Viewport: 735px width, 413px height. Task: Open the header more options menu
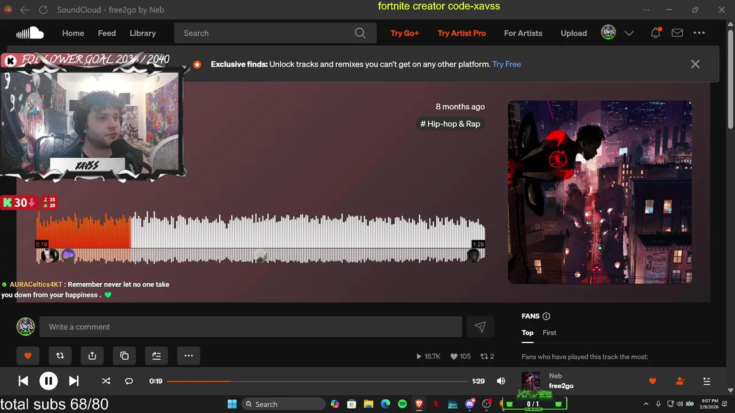coord(699,33)
